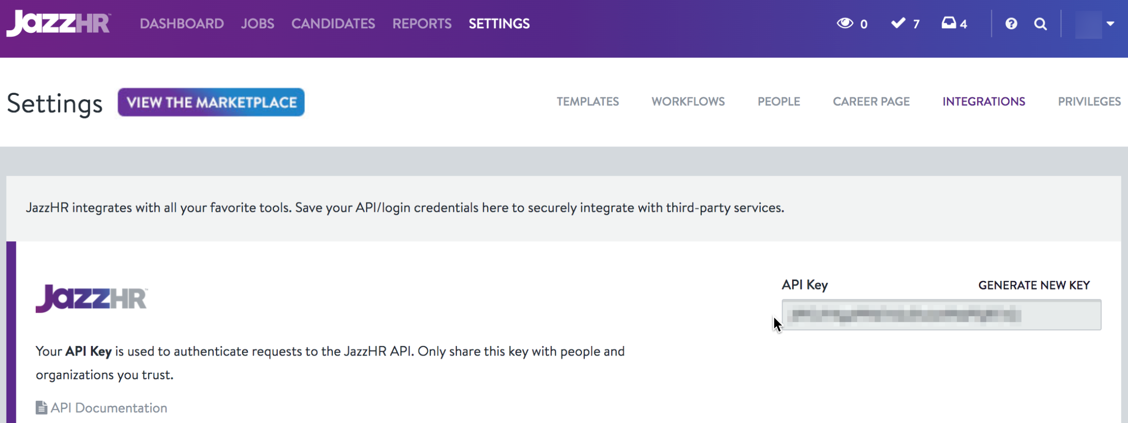
Task: Switch to the Templates tab
Action: (x=587, y=101)
